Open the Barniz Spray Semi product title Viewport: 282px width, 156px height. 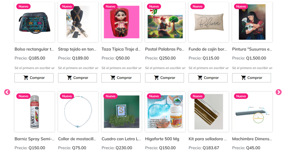tap(34, 139)
